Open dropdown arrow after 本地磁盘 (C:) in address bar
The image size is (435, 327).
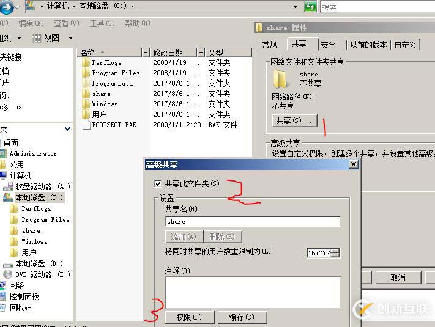click(132, 6)
